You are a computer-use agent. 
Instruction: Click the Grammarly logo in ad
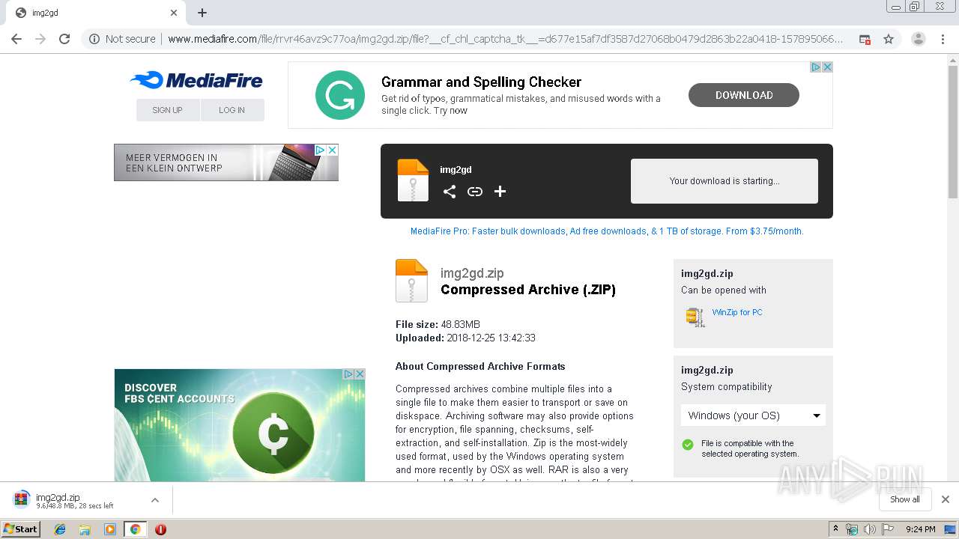[x=340, y=95]
